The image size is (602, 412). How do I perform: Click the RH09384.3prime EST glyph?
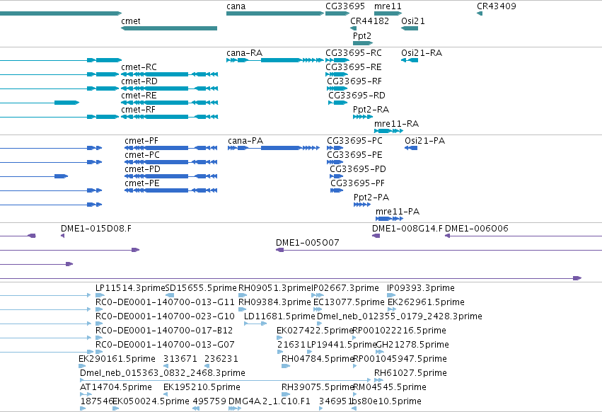click(x=242, y=309)
